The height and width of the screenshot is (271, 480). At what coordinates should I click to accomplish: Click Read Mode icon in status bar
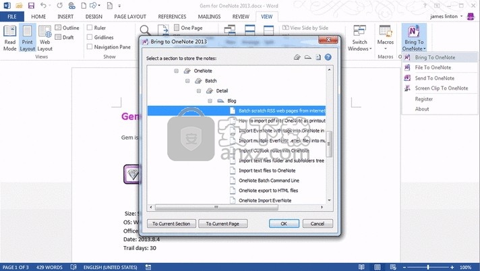pyautogui.click(x=361, y=267)
